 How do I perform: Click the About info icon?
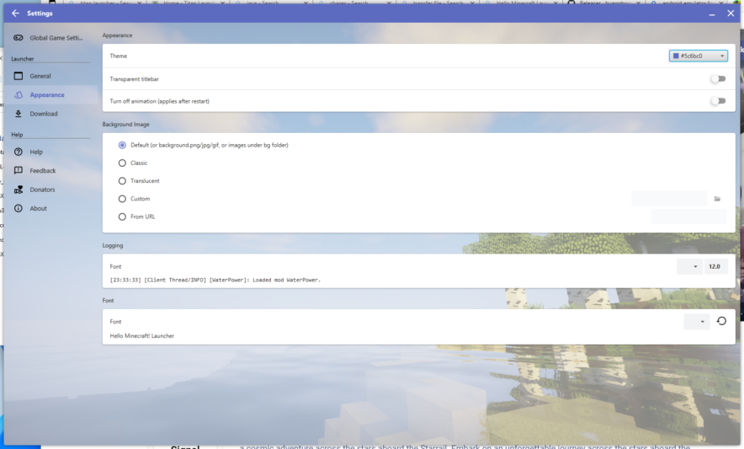[x=19, y=208]
